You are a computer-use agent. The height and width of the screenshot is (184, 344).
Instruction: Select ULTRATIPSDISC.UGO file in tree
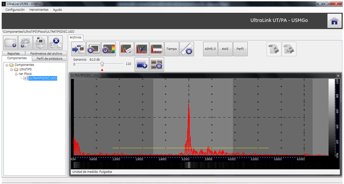point(43,78)
